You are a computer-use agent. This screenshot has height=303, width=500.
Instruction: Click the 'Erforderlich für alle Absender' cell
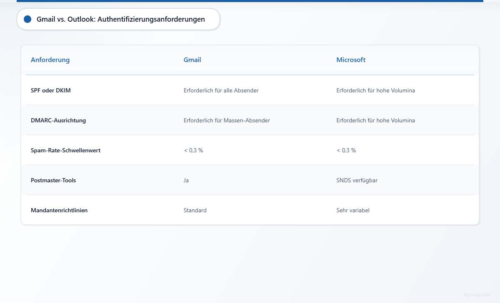[x=221, y=90]
